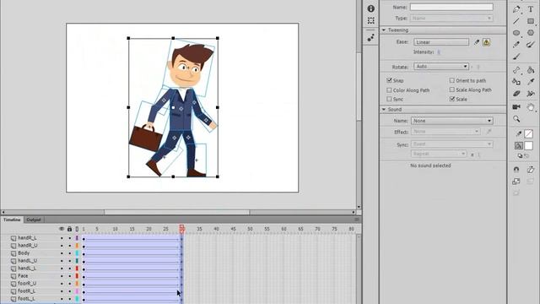The image size is (540, 304).
Task: Open the sound Effect dropdown
Action: [x=445, y=132]
